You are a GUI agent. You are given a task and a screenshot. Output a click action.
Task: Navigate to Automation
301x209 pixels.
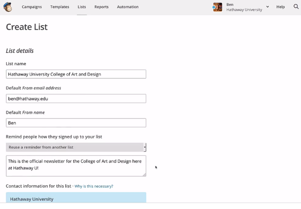click(x=128, y=7)
